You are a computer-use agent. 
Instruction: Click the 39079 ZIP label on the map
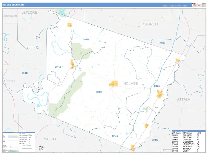155,140
